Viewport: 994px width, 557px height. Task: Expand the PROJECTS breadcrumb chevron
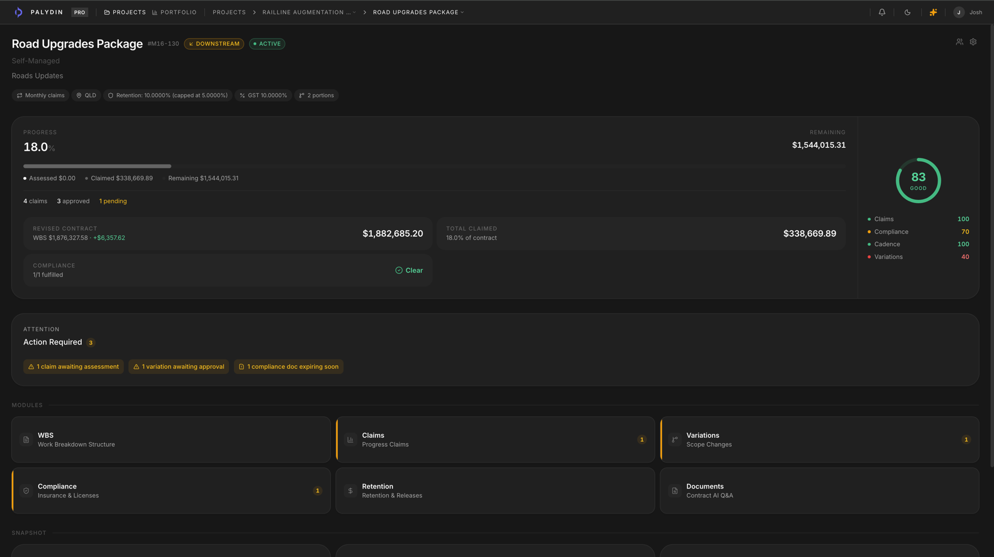(x=254, y=12)
